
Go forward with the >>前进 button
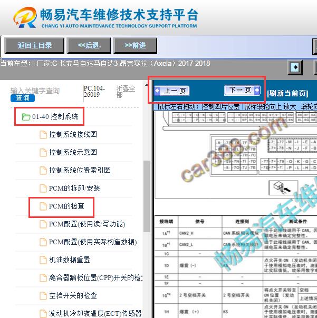[x=135, y=46]
